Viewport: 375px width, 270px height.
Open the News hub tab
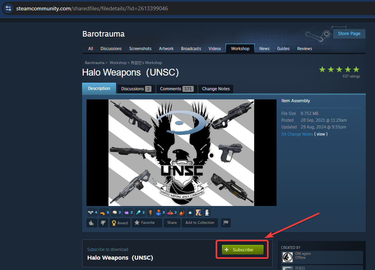click(x=264, y=49)
